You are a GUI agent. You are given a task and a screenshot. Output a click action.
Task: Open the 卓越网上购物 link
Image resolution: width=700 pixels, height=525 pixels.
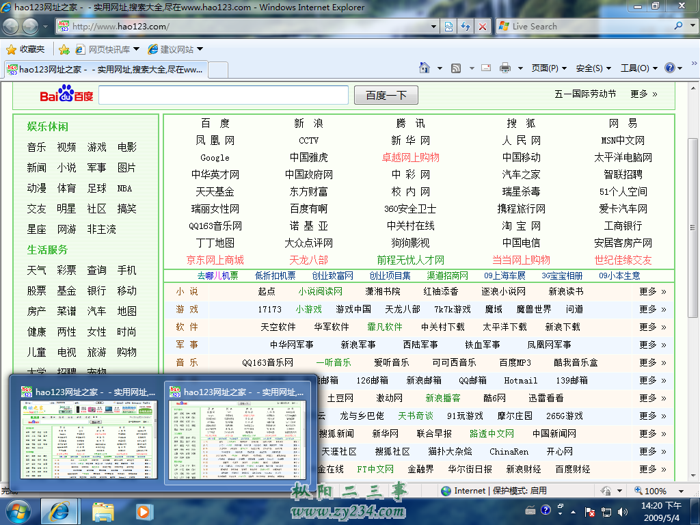pyautogui.click(x=411, y=158)
